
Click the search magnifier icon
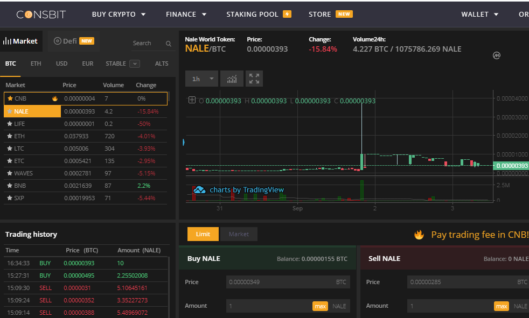168,44
